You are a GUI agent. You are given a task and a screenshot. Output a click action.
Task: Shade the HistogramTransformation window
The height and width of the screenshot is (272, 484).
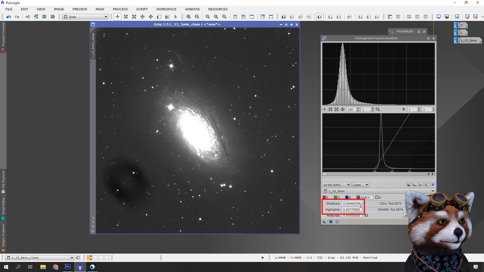click(428, 38)
